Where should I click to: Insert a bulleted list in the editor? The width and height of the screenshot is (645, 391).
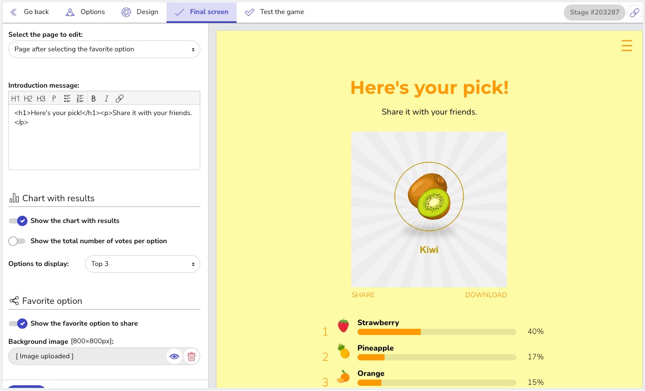click(x=67, y=99)
